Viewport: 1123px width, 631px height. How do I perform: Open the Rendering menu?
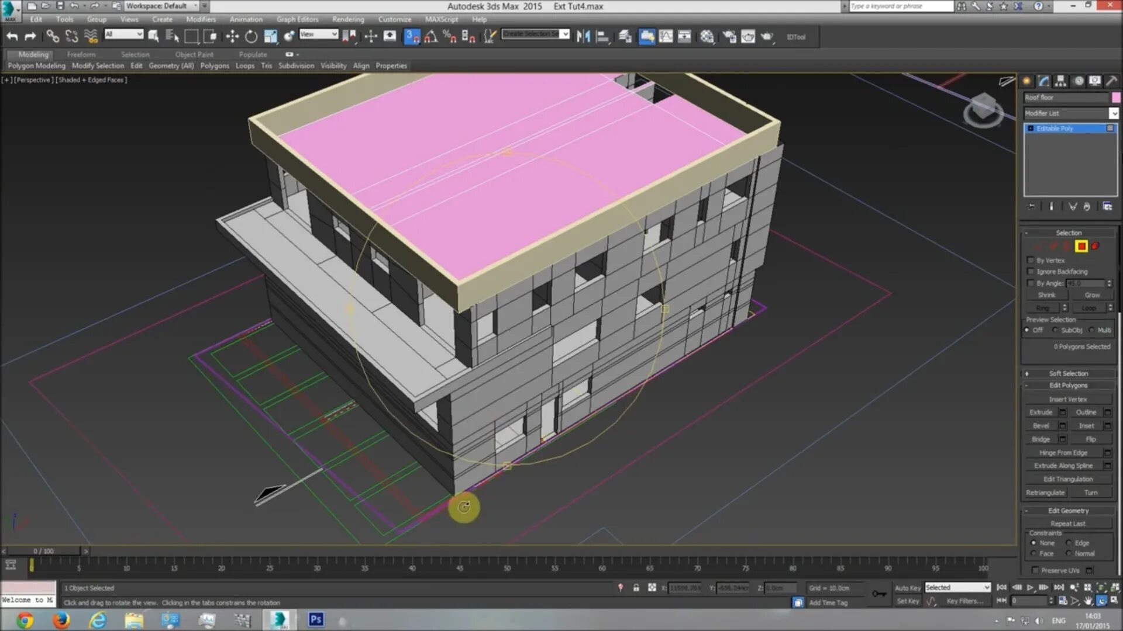tap(347, 19)
